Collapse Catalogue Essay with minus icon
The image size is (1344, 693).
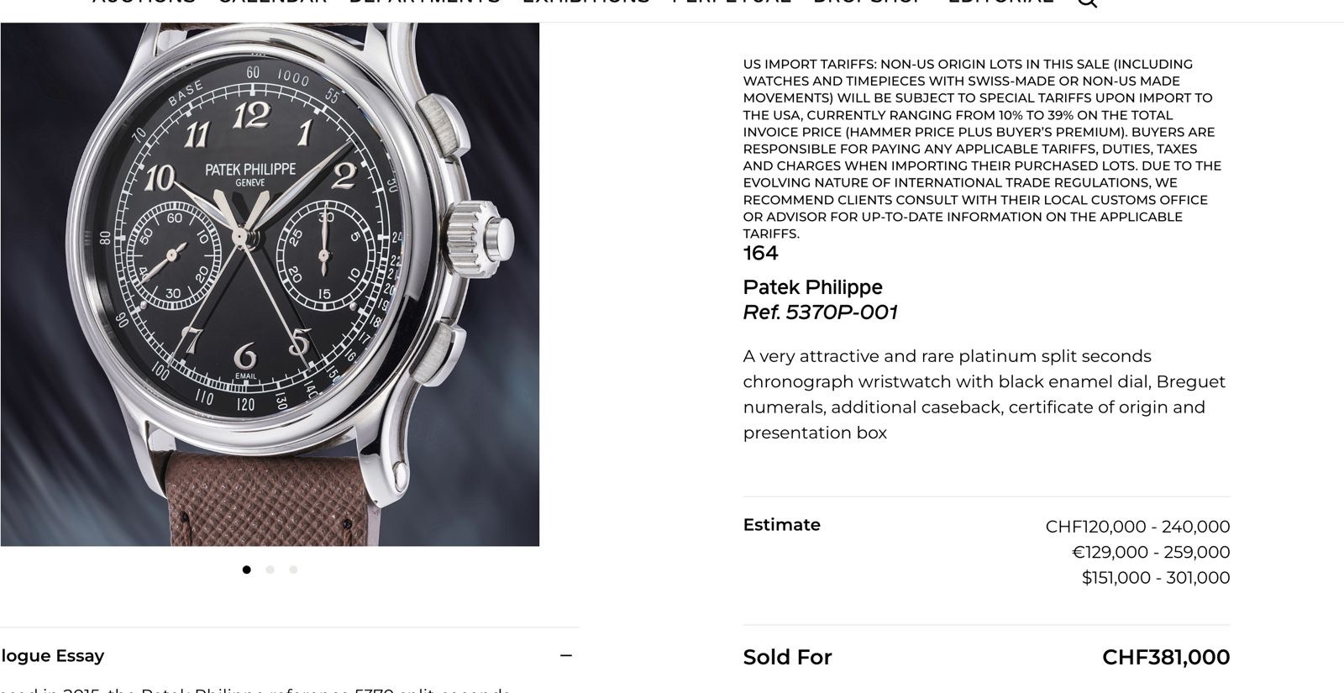(566, 656)
